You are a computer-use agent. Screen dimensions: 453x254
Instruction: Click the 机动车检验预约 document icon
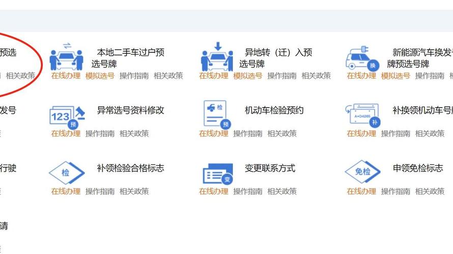point(217,114)
